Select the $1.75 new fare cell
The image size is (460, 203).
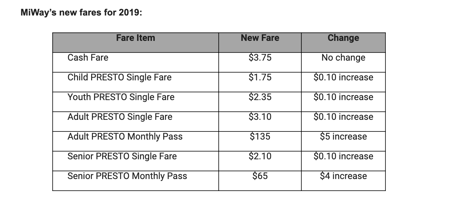click(260, 78)
